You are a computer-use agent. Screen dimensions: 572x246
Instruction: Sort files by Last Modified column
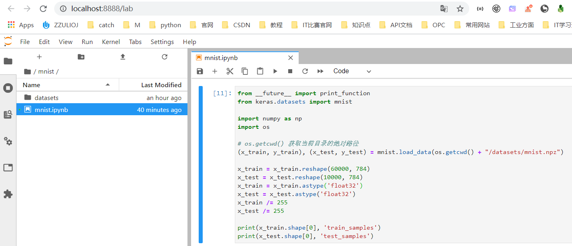click(153, 85)
